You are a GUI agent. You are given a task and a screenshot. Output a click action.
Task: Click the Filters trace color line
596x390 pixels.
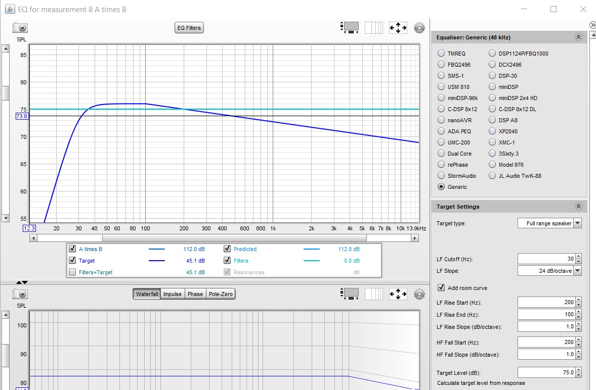312,261
